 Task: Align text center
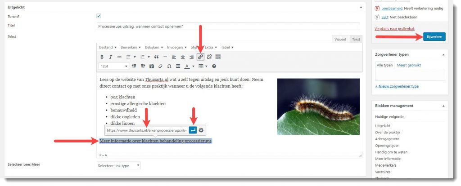183,57
